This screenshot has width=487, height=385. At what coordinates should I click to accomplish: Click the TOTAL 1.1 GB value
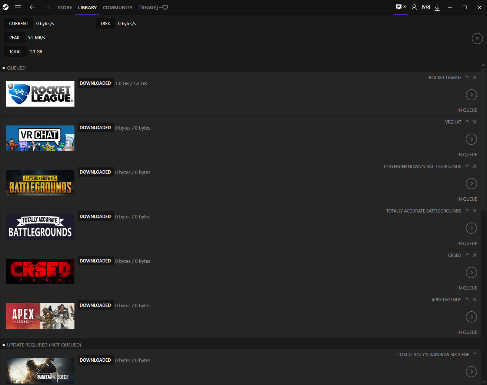(x=36, y=52)
